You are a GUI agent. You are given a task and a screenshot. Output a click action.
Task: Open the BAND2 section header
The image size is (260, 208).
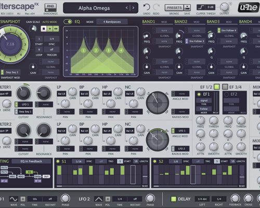(181, 22)
